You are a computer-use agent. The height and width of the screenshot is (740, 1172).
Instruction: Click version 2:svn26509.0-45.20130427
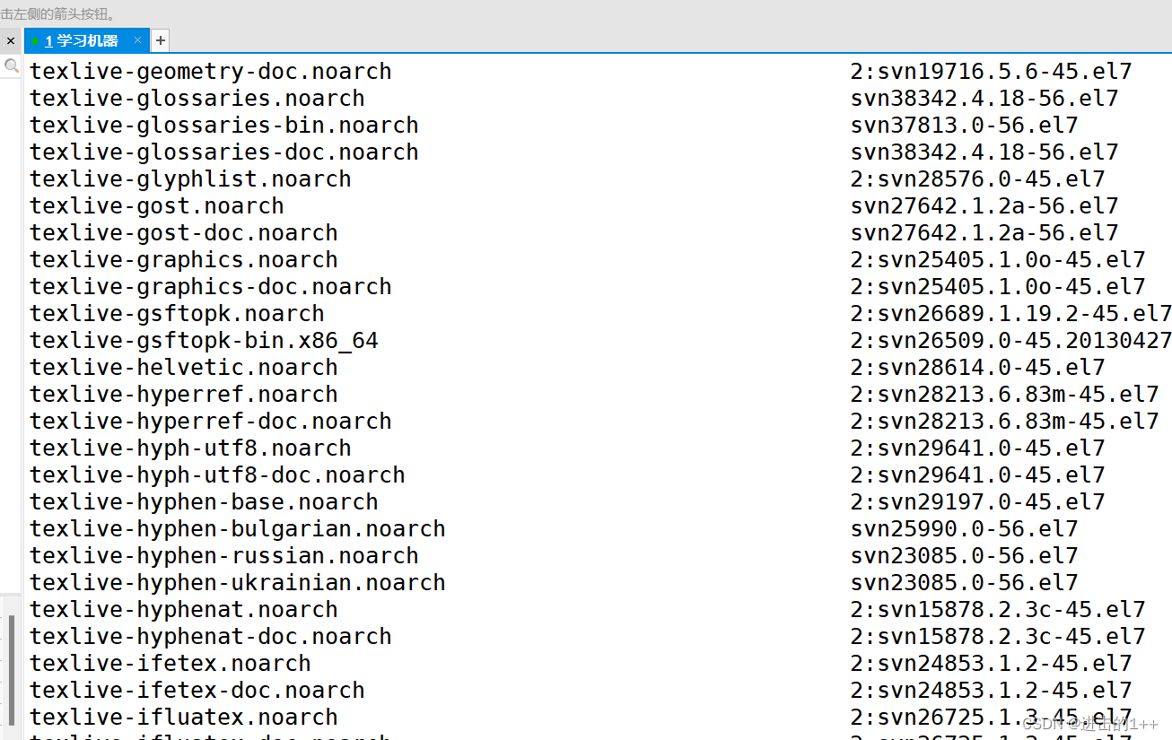[1011, 341]
